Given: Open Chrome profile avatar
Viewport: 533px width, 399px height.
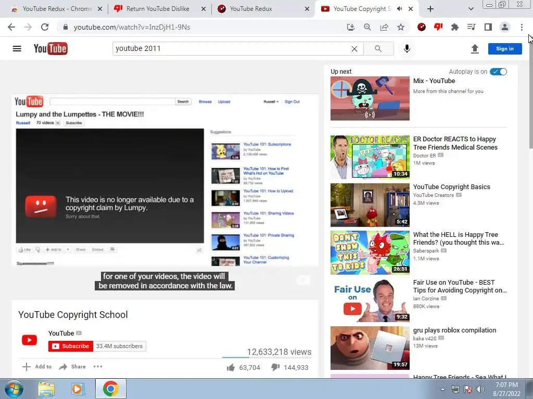Looking at the screenshot, I should pyautogui.click(x=505, y=27).
